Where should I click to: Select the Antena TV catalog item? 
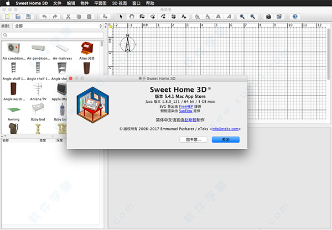pos(38,92)
